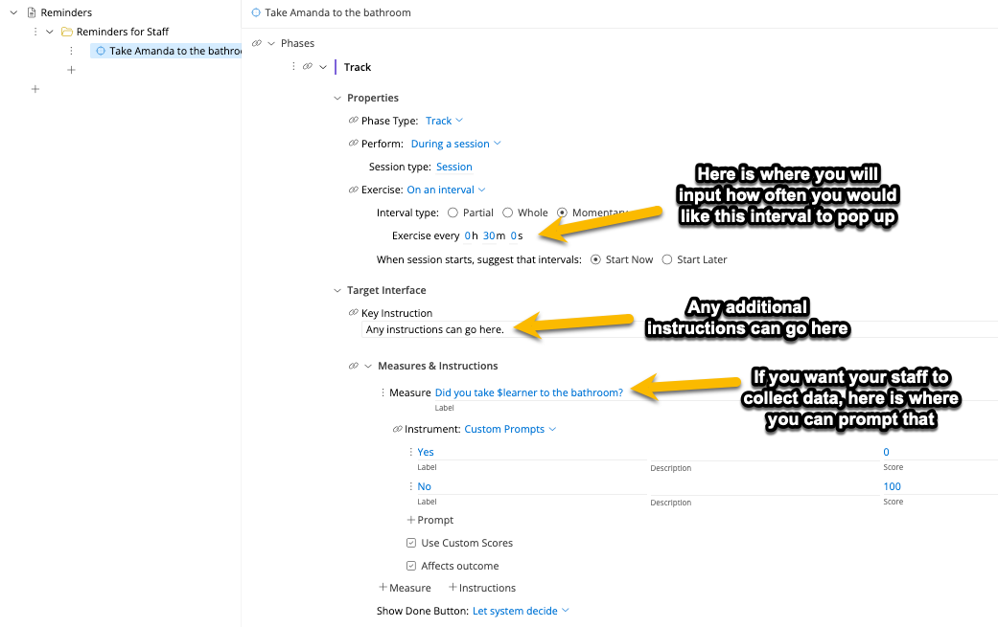Edit score value 100 for No
The height and width of the screenshot is (627, 998).
[x=892, y=486]
